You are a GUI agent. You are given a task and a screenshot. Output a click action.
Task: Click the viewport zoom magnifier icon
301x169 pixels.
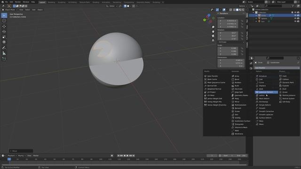point(213,27)
